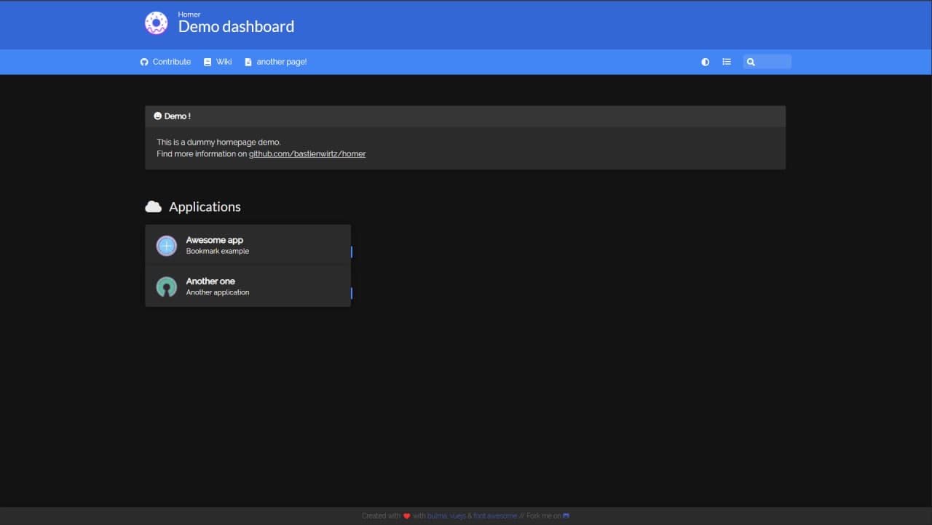Viewport: 932px width, 525px height.
Task: Follow the github.com/bastienwirtz/homer link
Action: point(307,154)
